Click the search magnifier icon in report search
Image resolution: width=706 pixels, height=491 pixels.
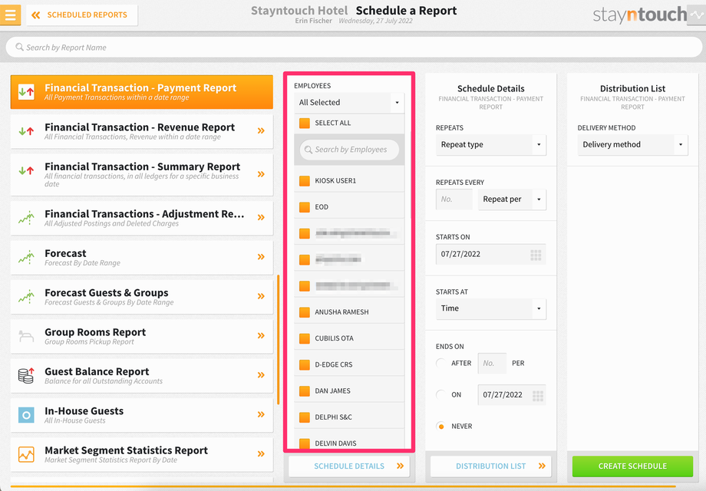[19, 47]
